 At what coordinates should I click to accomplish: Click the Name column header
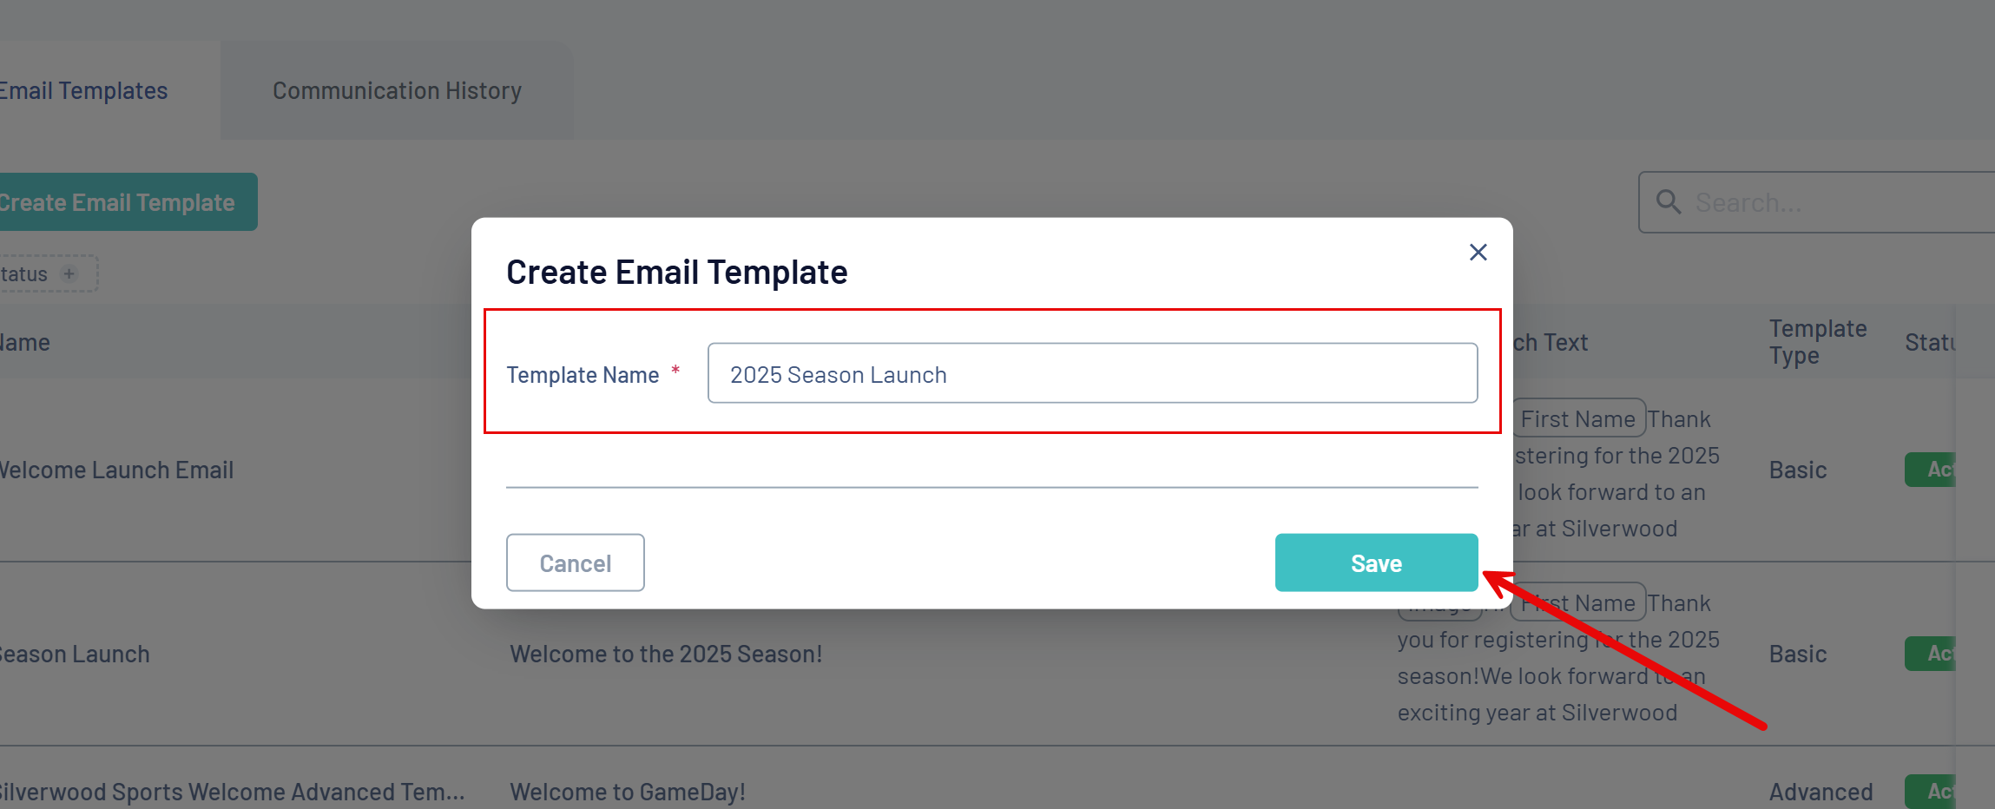tap(26, 342)
